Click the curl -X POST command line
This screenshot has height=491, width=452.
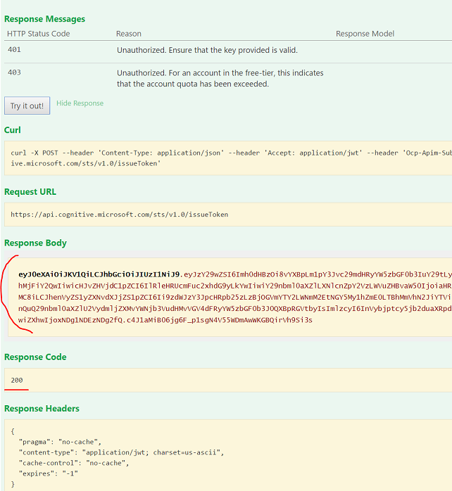click(x=232, y=153)
